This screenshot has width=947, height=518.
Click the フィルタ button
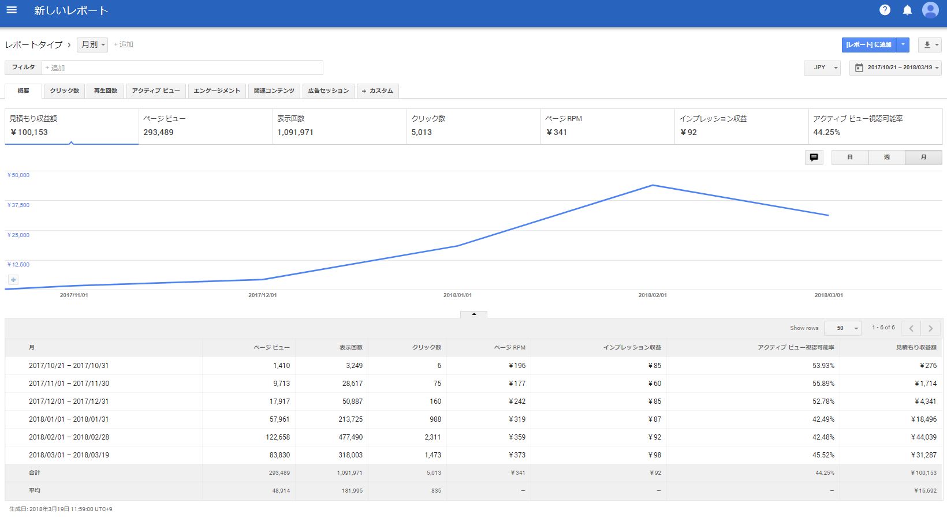click(24, 67)
